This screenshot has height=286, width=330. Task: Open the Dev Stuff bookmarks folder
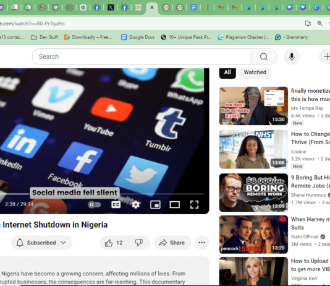pos(44,37)
